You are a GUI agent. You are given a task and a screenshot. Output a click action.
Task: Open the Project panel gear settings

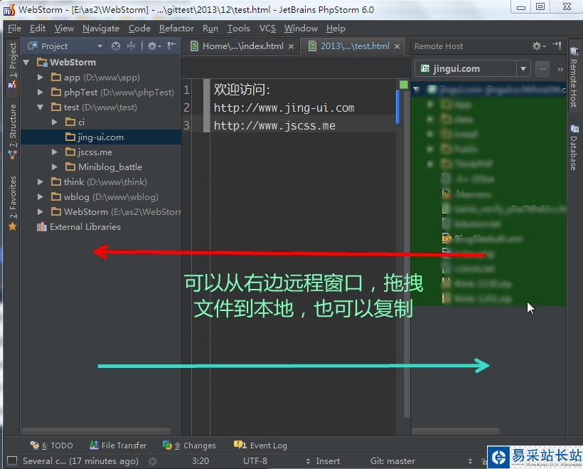point(154,46)
